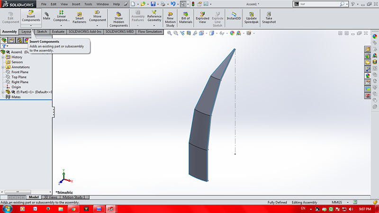The width and height of the screenshot is (379, 213).
Task: Click the Insert Components tool
Action: pos(31,16)
